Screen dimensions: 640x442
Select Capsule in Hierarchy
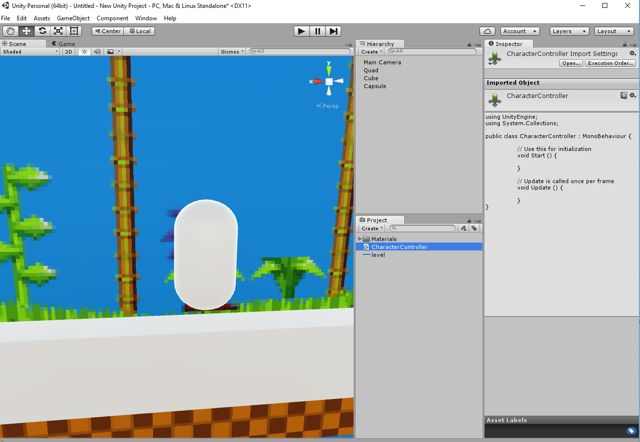[375, 86]
